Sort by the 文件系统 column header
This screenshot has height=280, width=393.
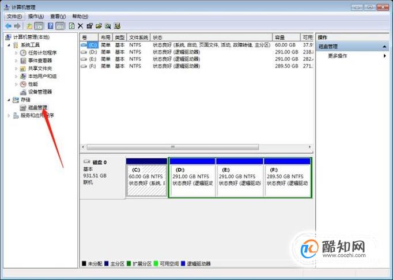(139, 37)
